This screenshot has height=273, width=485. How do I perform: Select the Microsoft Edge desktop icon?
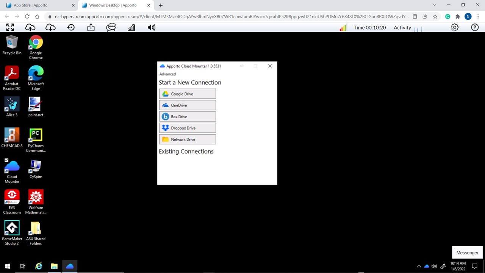[36, 78]
